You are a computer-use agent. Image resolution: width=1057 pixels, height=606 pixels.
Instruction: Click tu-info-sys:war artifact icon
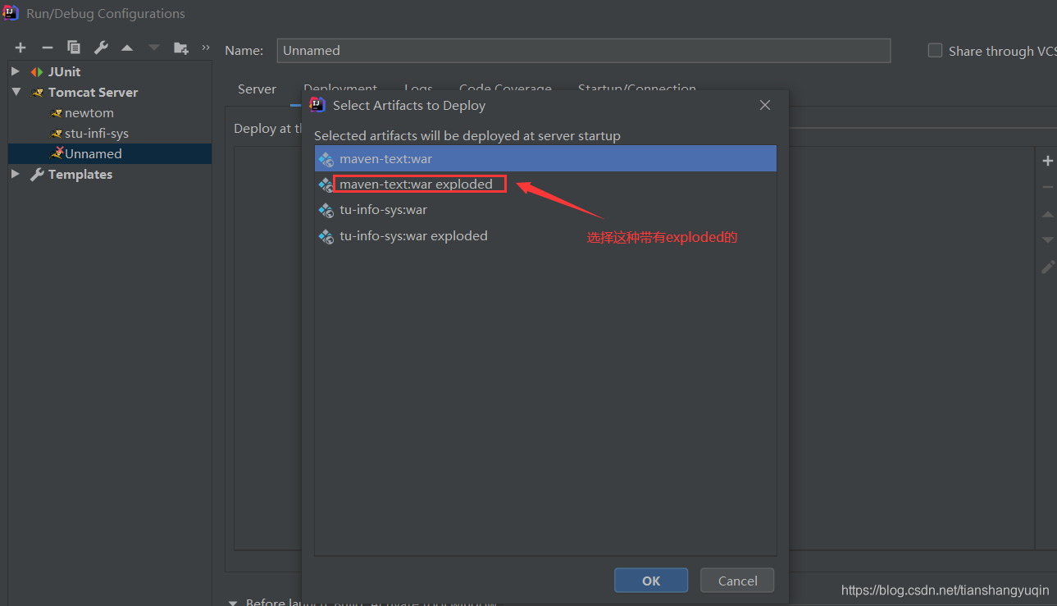coord(326,211)
